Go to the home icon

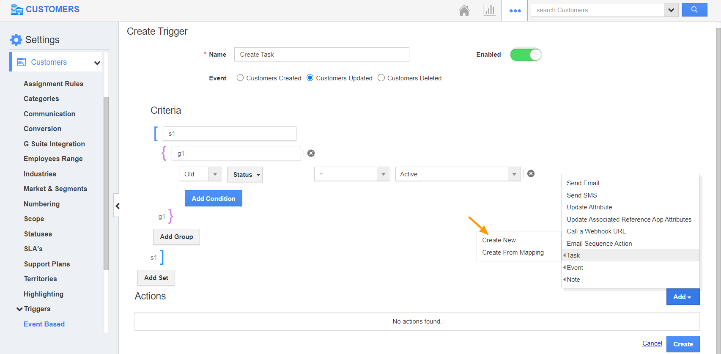coord(464,10)
